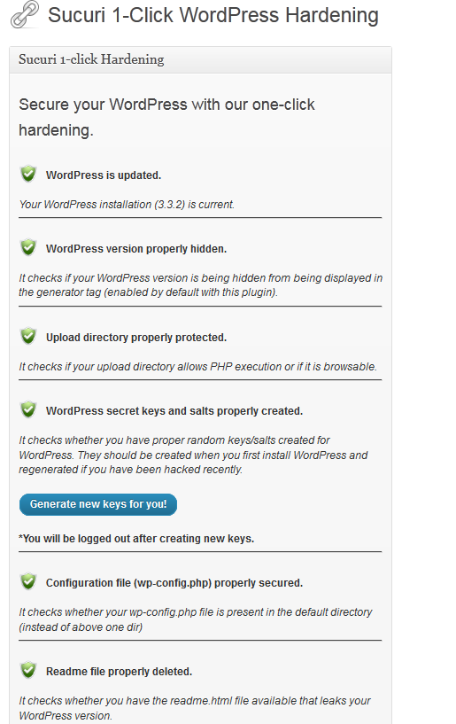The height and width of the screenshot is (724, 456).
Task: Click the shield icon for secret keys and salts
Action: pyautogui.click(x=28, y=409)
